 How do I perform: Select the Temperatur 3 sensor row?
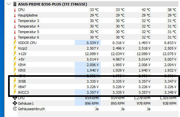coord(95,21)
